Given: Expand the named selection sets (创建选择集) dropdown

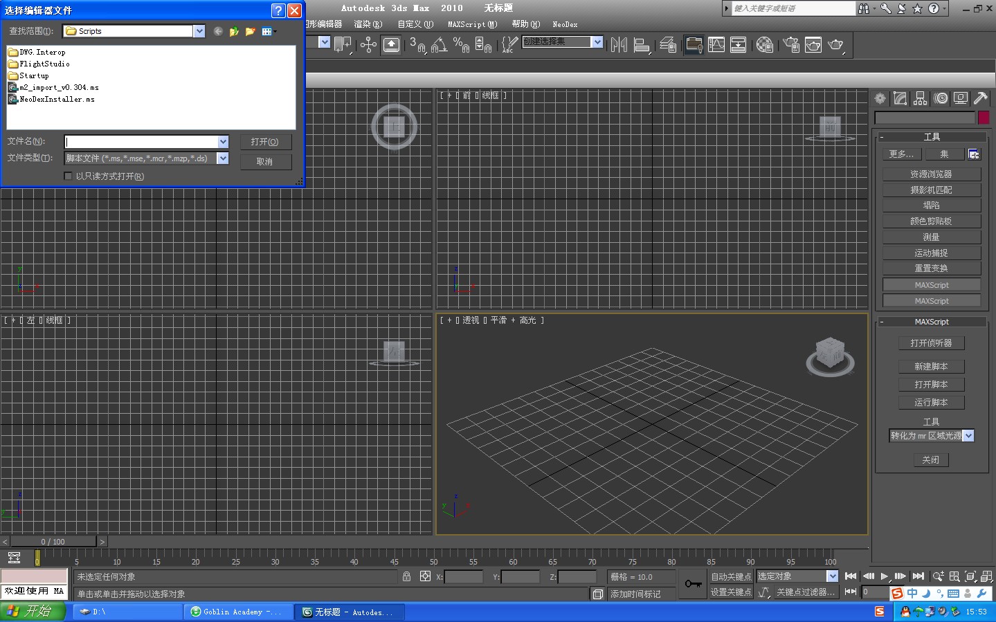Looking at the screenshot, I should coord(597,42).
